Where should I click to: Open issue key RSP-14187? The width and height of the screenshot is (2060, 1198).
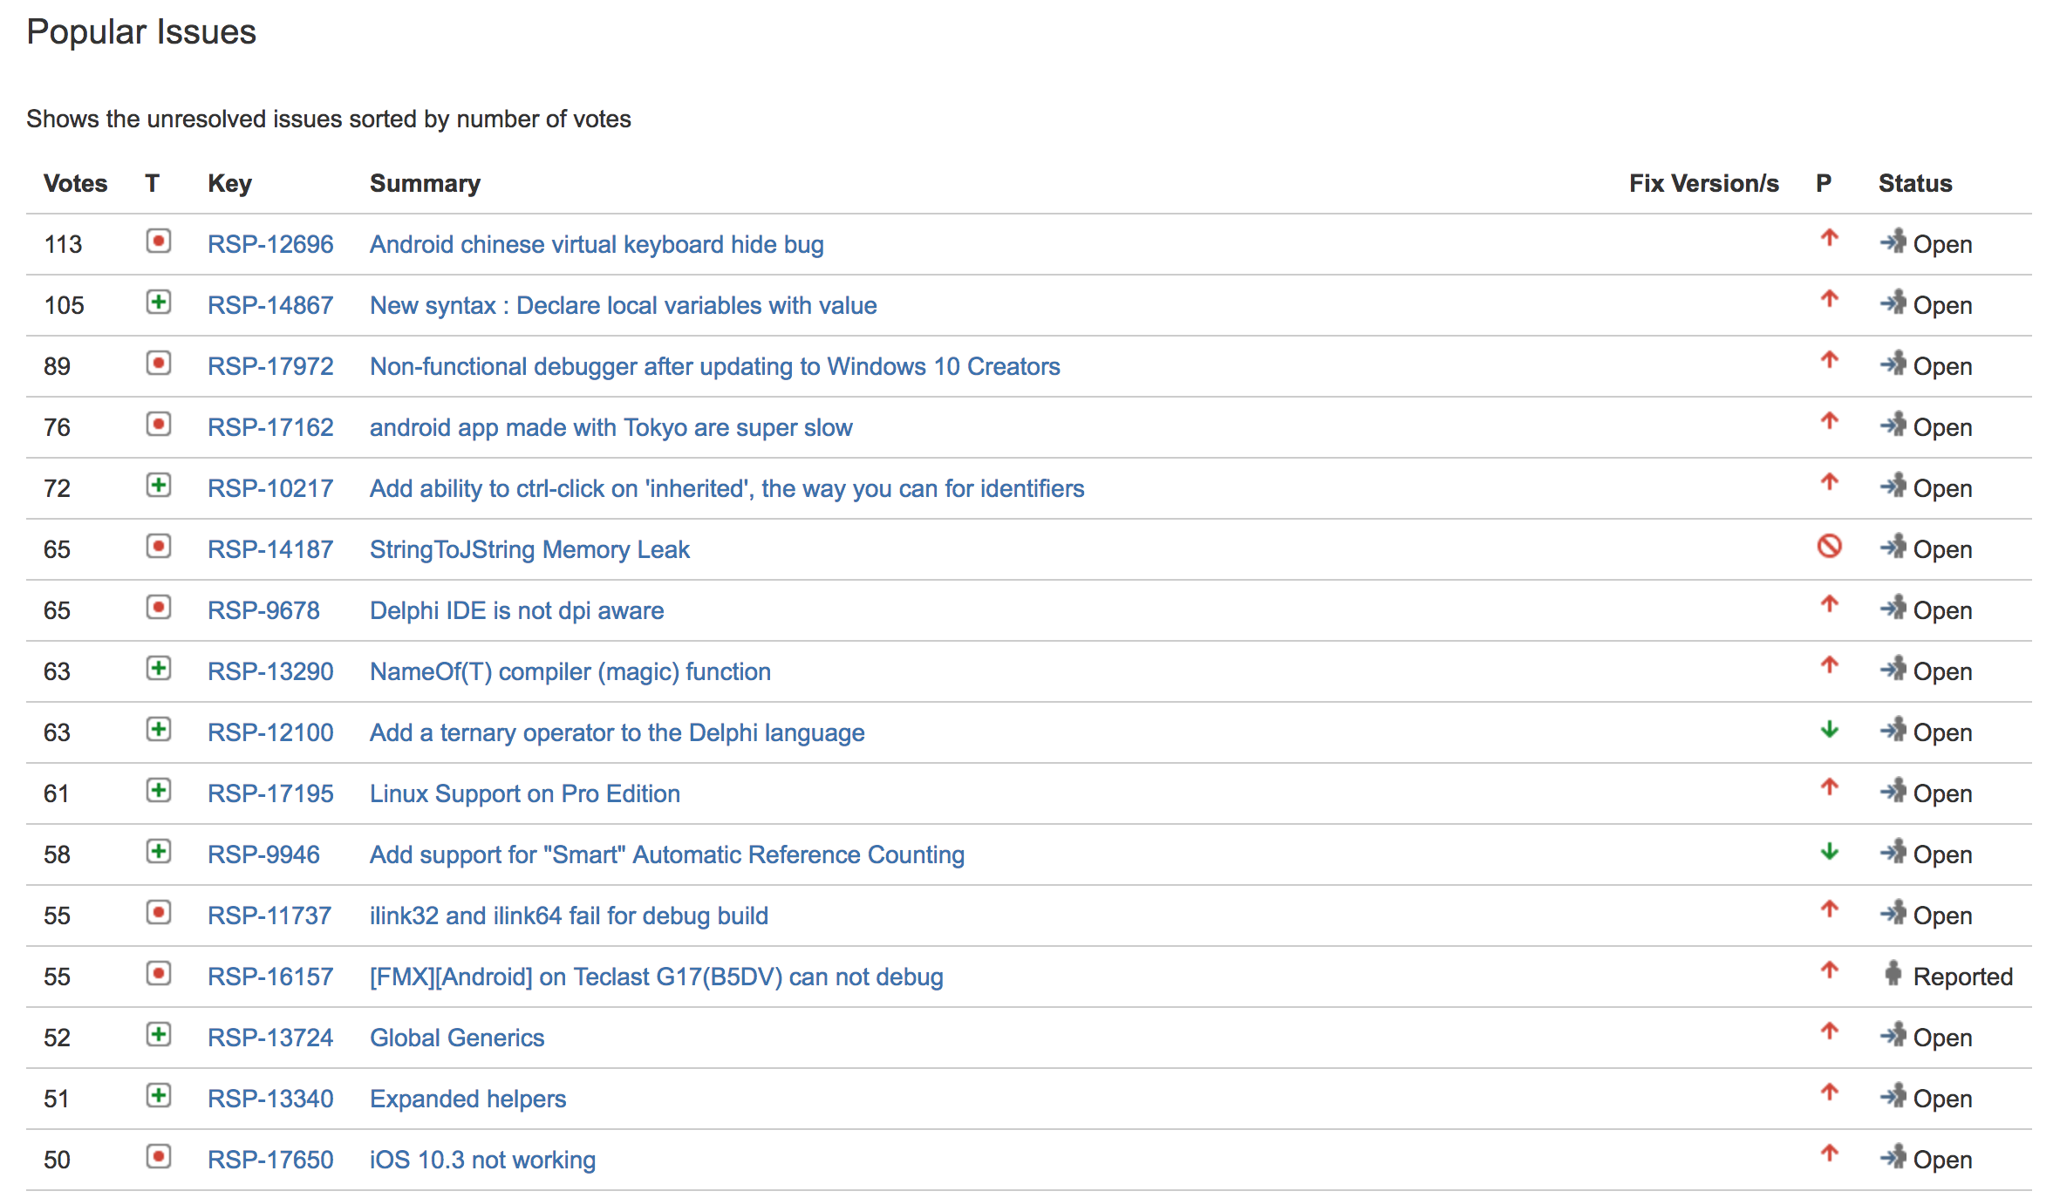270,549
